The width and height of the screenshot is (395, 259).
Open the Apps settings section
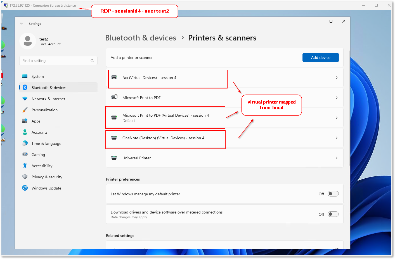pyautogui.click(x=36, y=121)
